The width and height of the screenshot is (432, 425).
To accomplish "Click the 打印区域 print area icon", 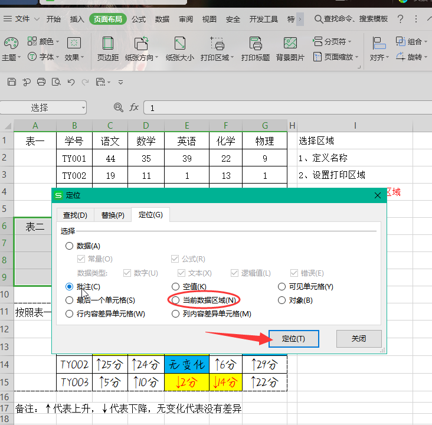I will [x=217, y=43].
